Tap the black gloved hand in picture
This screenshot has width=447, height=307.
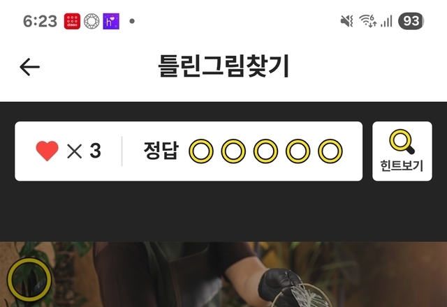coord(278,283)
